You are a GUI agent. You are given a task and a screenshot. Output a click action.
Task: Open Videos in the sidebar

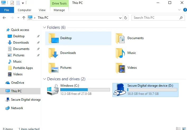(18, 74)
